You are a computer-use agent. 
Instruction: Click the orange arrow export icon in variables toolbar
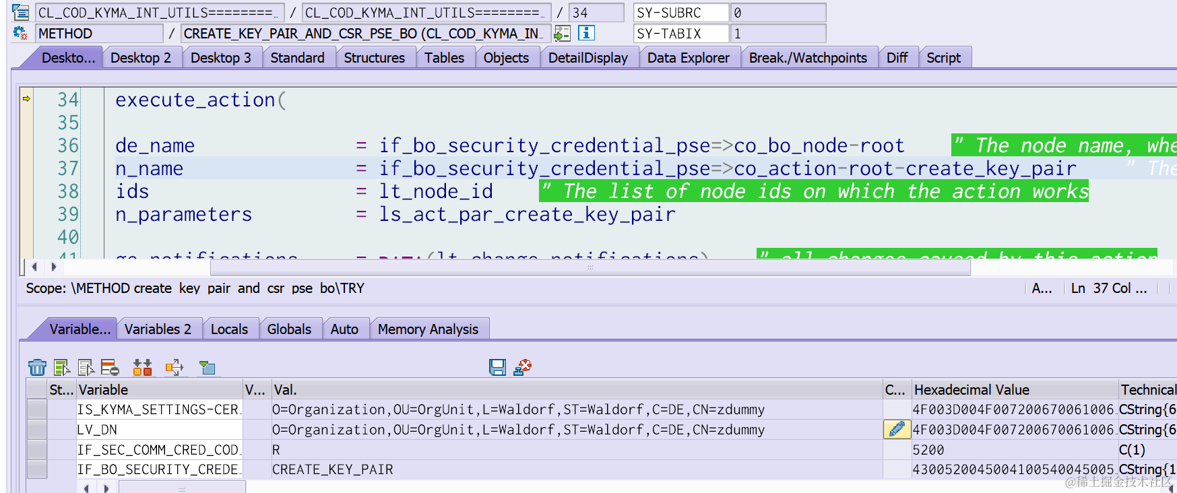174,367
